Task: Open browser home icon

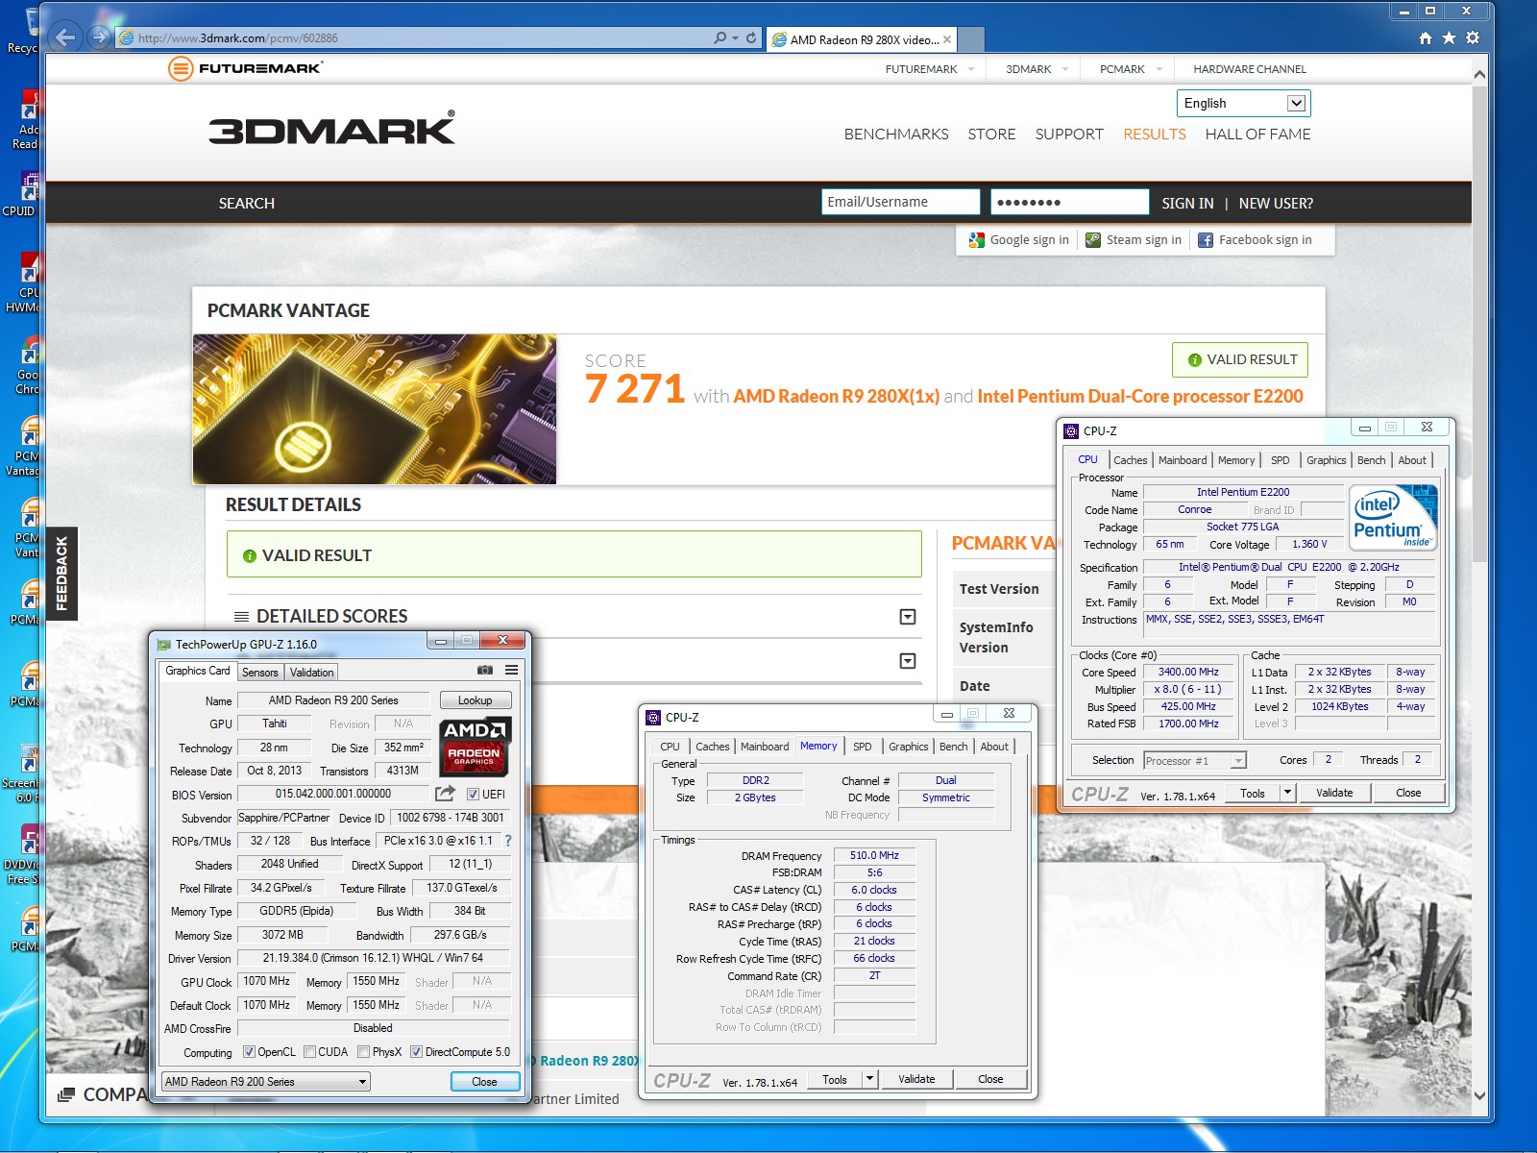Action: coord(1426,37)
